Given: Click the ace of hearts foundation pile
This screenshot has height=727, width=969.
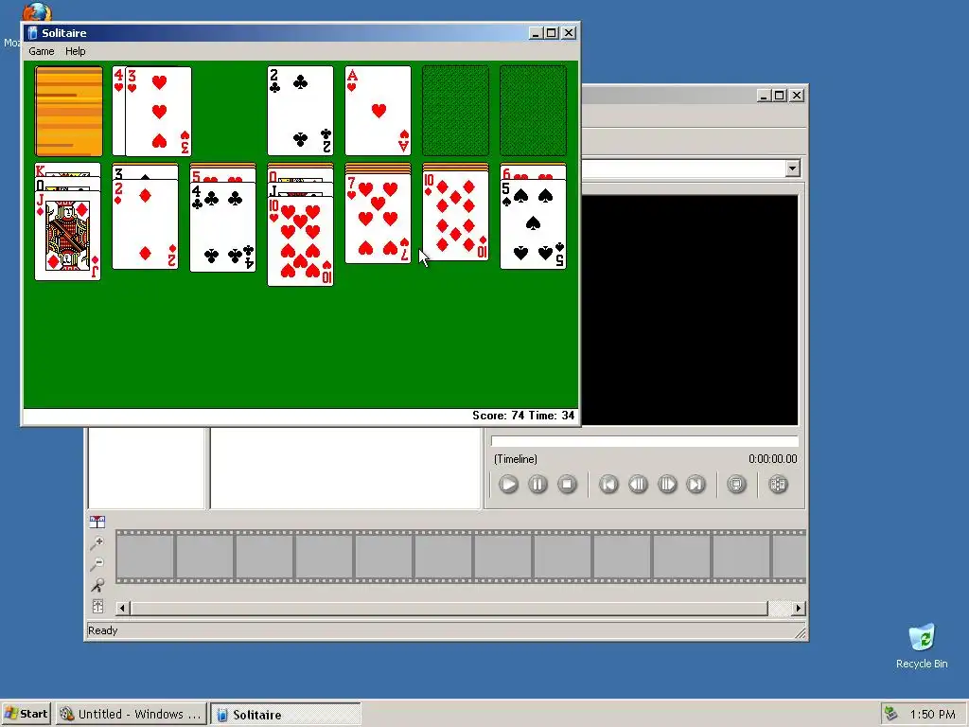Looking at the screenshot, I should tap(378, 111).
